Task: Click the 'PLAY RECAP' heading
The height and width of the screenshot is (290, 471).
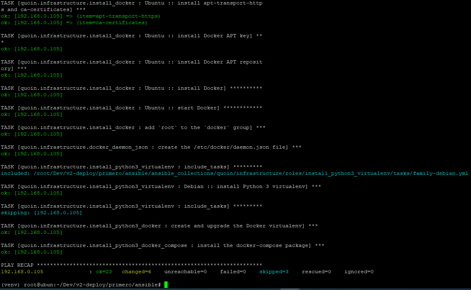Action: click(17, 265)
